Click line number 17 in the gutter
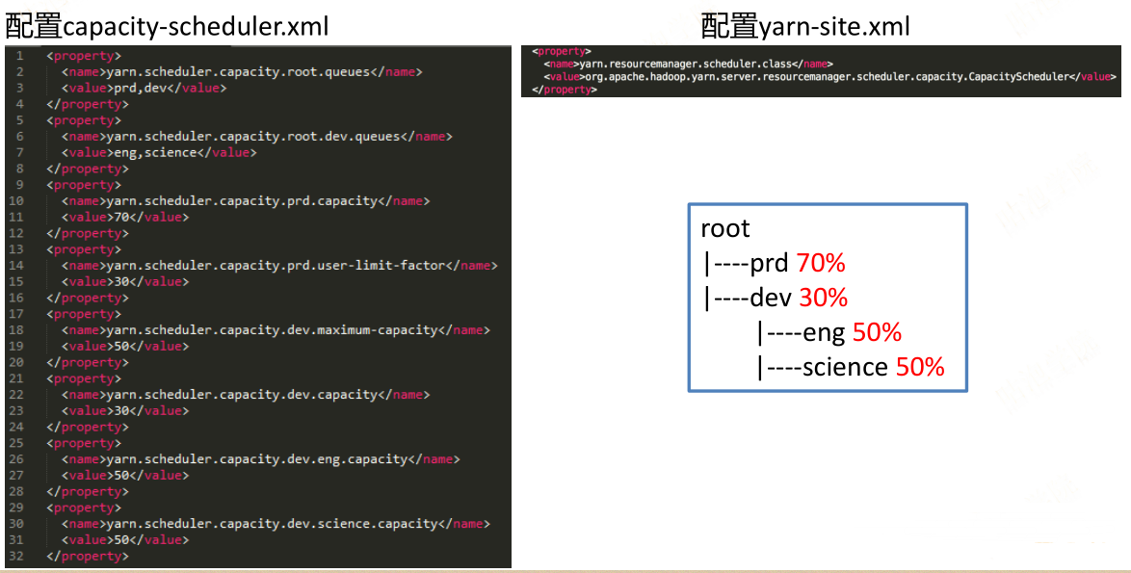The height and width of the screenshot is (573, 1131). pos(15,314)
